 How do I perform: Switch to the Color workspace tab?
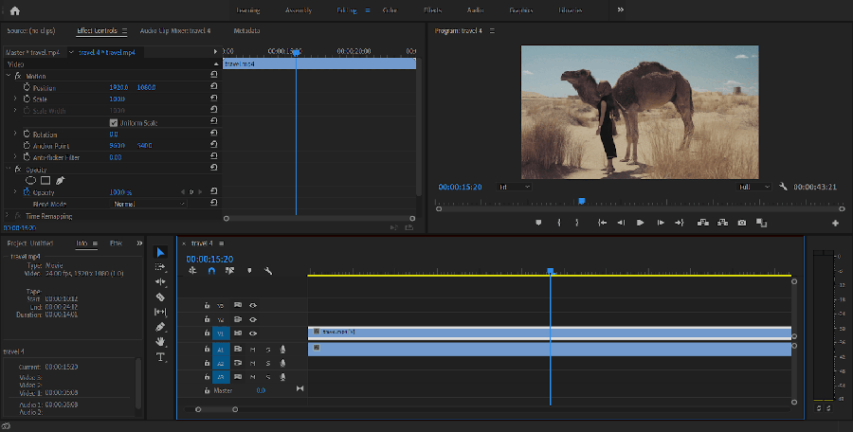pos(390,10)
